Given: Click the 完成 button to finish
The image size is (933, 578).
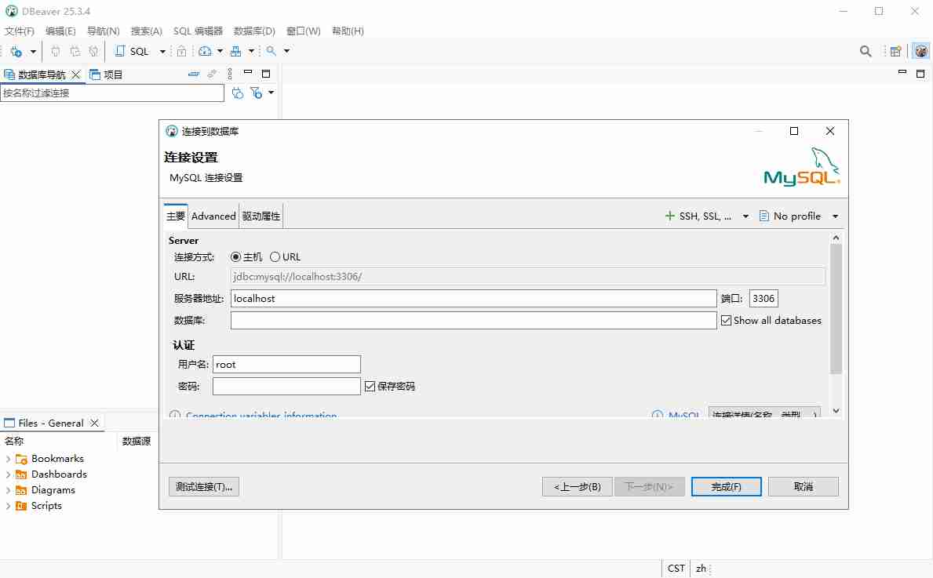Looking at the screenshot, I should [725, 486].
